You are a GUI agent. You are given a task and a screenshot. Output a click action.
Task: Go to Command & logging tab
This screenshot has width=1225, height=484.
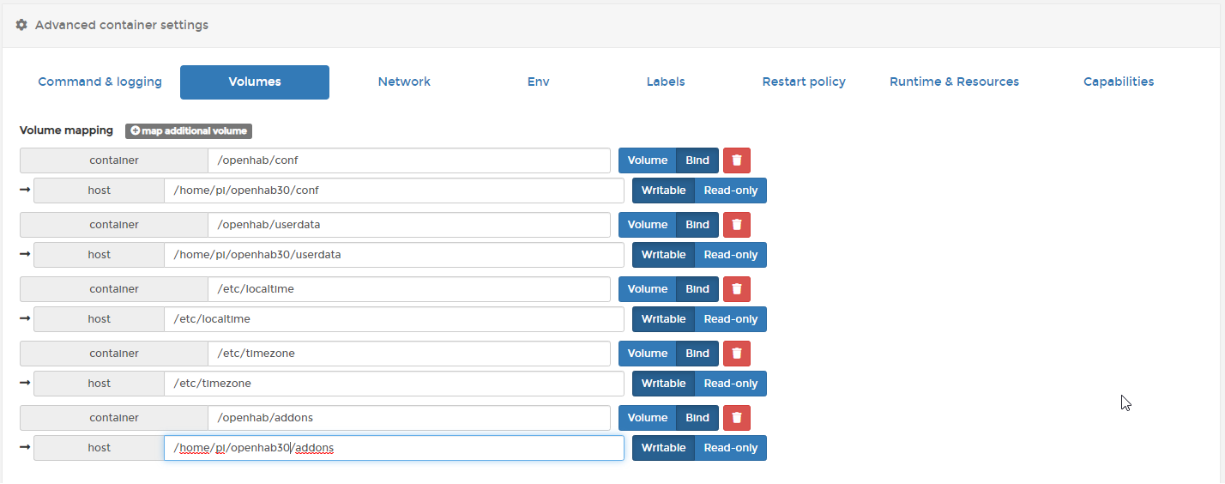point(100,82)
